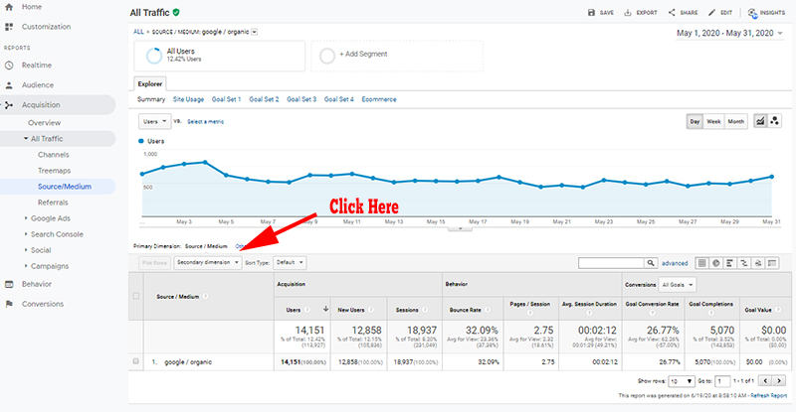Click the ALL breadcrumb link
The image size is (796, 412).
tap(138, 32)
